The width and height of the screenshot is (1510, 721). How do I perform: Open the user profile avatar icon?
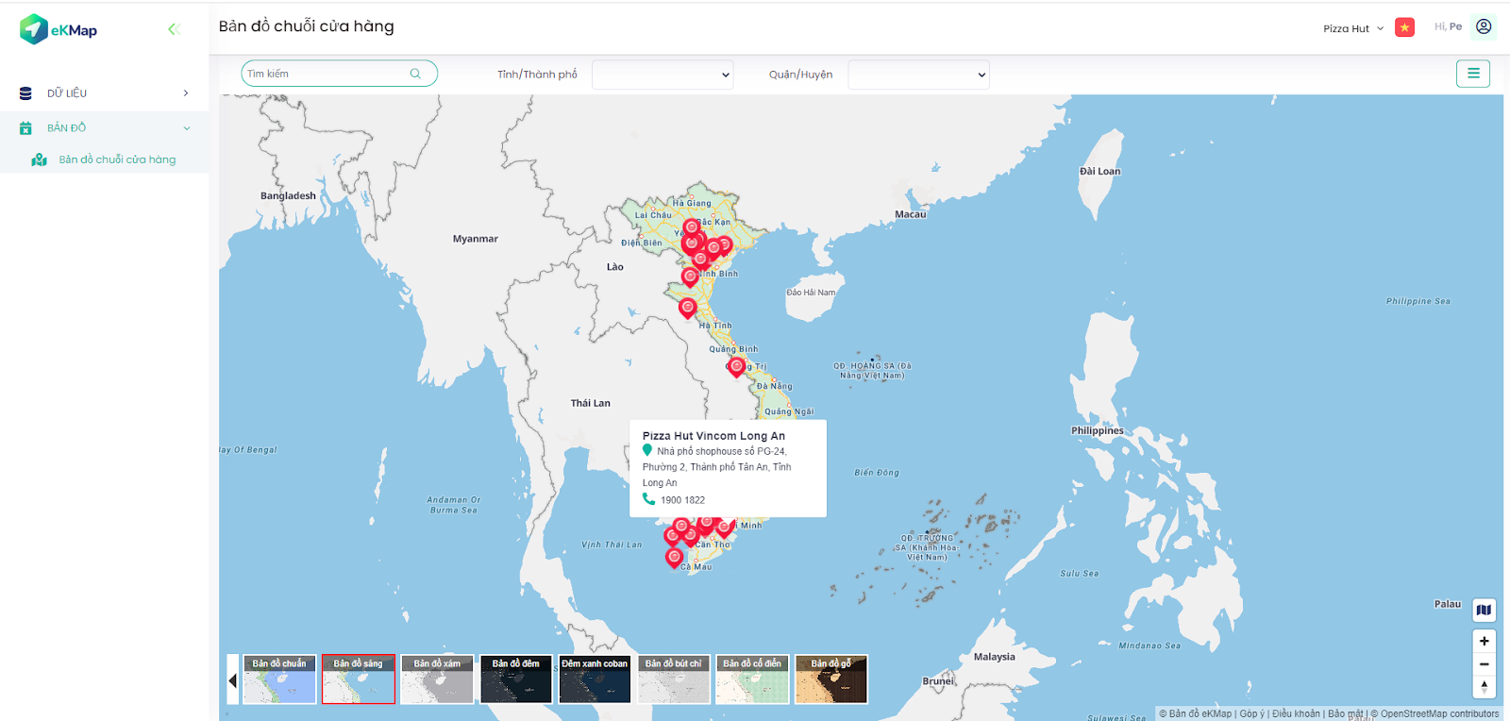pos(1484,26)
